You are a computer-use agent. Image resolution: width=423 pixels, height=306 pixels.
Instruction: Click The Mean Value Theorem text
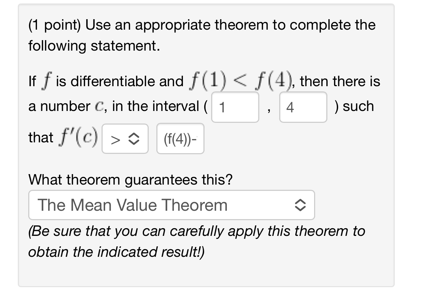click(133, 205)
